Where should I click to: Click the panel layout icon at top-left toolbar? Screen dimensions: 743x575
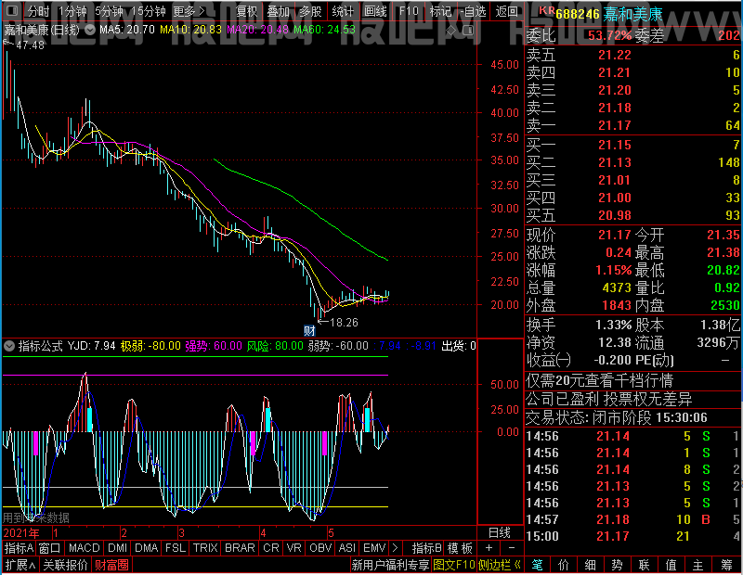click(12, 10)
